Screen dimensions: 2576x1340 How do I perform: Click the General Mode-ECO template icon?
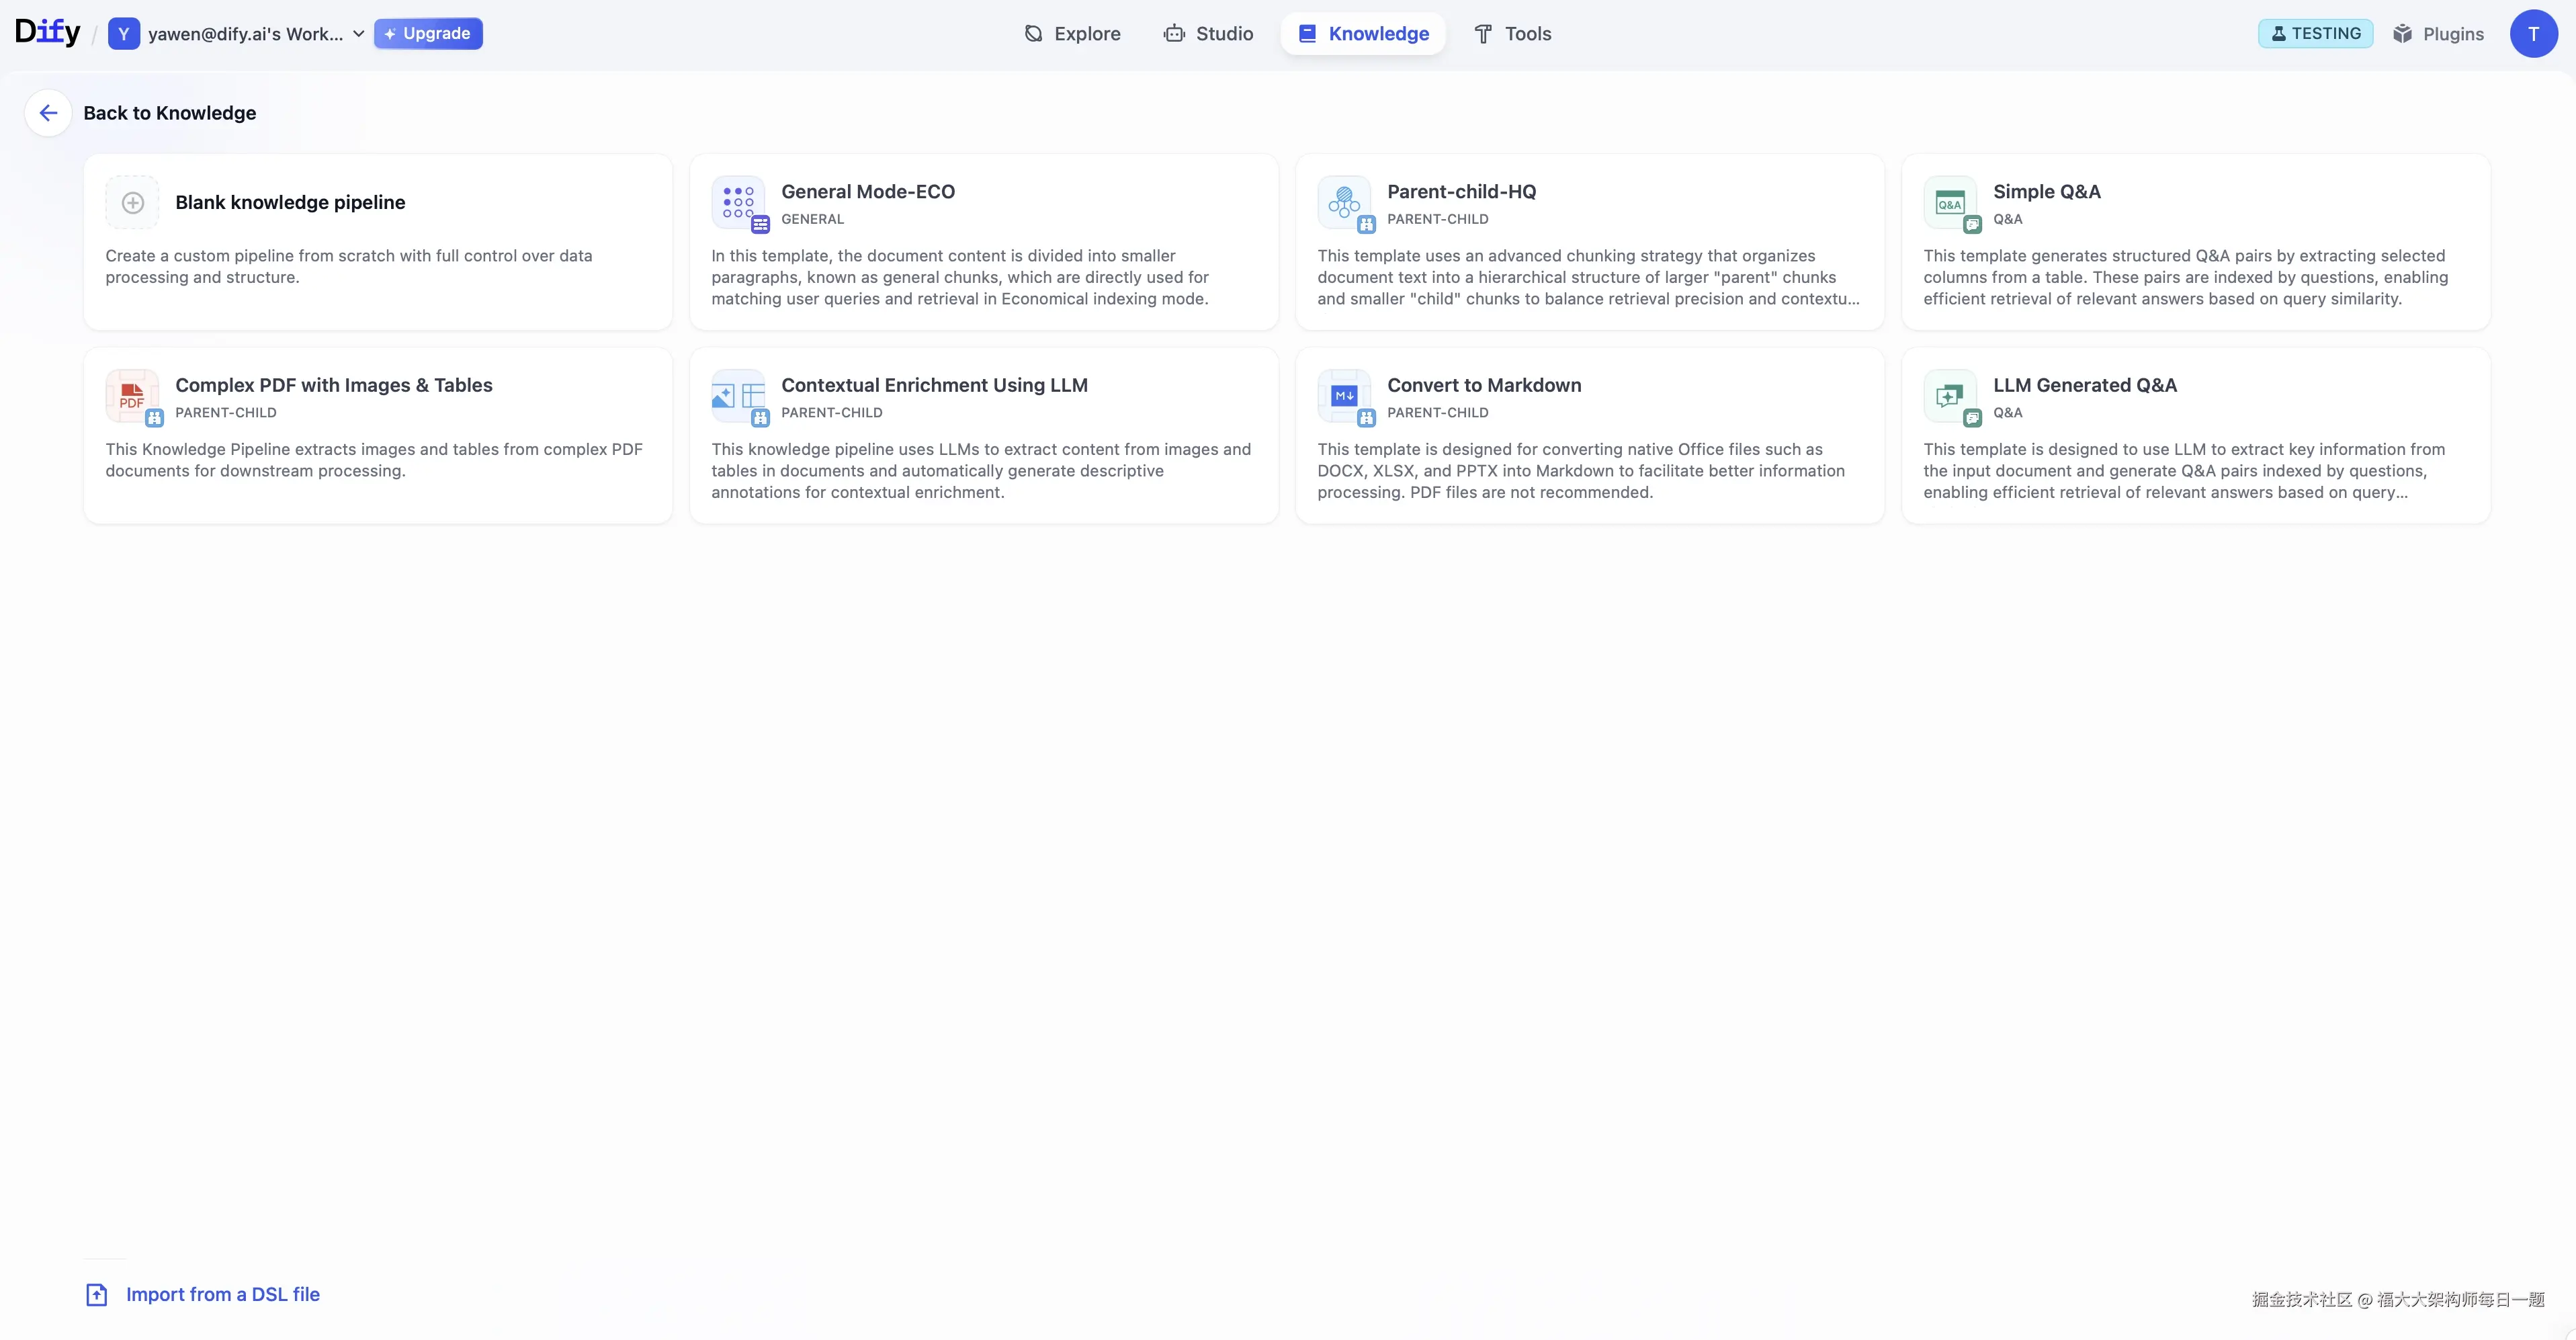[x=738, y=202]
